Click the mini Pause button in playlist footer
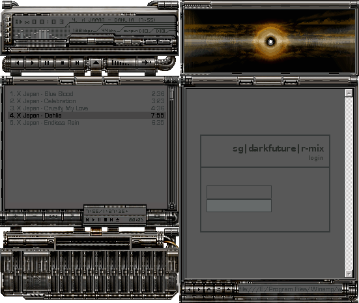The image size is (359, 303). 99,219
